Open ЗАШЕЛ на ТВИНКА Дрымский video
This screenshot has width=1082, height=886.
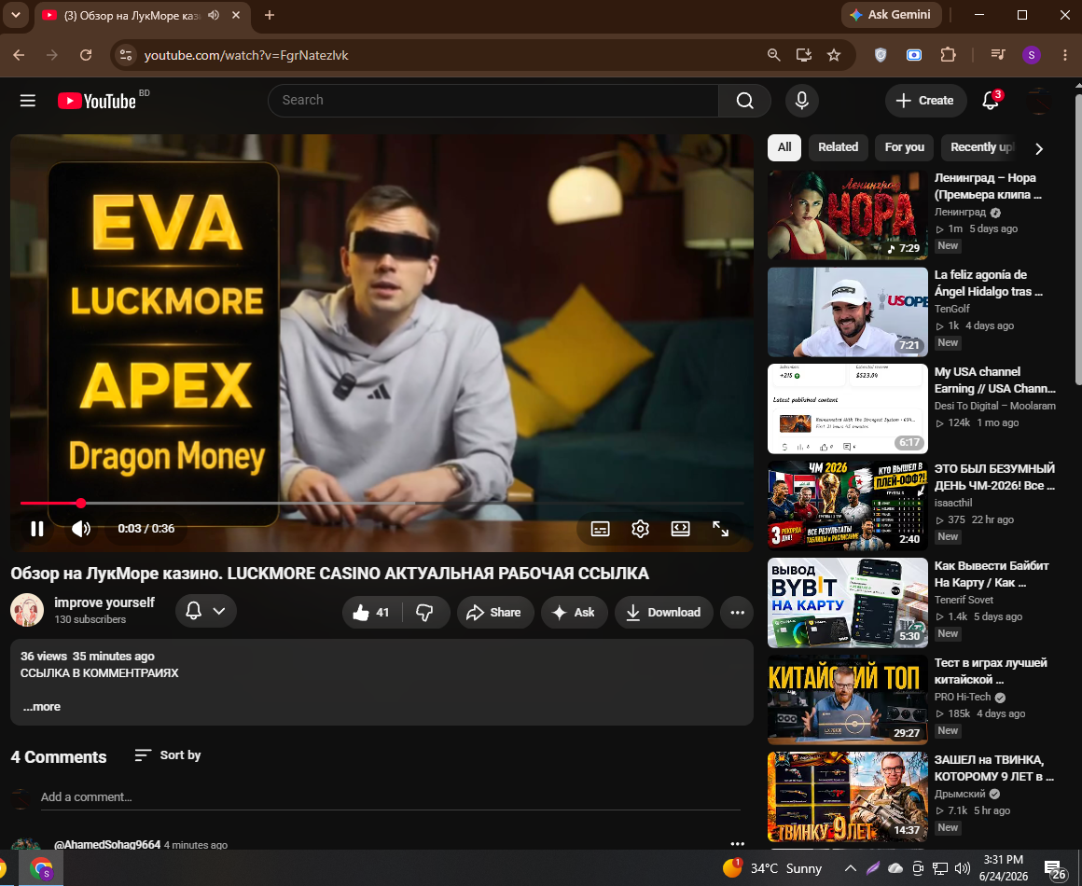point(847,797)
